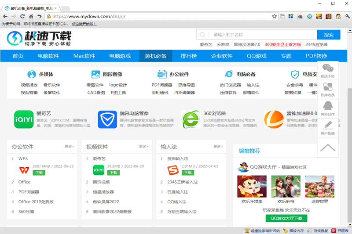Open a new tab with the tab button

[65, 8]
